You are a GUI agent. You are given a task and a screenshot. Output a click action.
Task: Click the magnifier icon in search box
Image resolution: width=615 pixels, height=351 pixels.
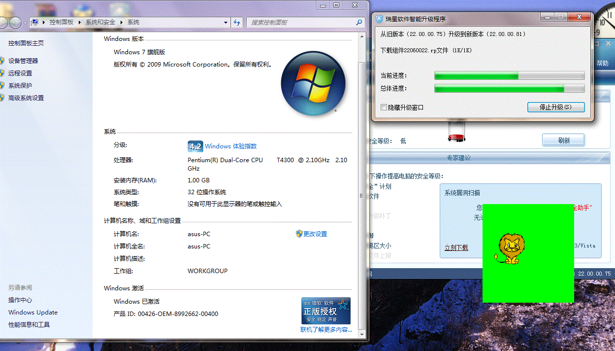coord(359,22)
